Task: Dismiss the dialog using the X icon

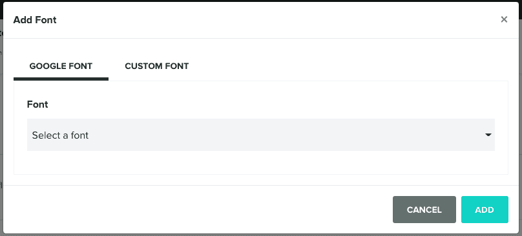Action: [504, 19]
